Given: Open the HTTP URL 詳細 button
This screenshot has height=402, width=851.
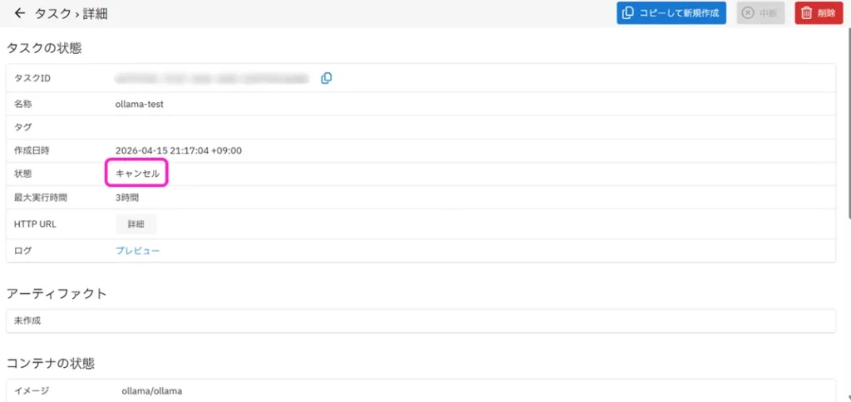Looking at the screenshot, I should tap(136, 224).
